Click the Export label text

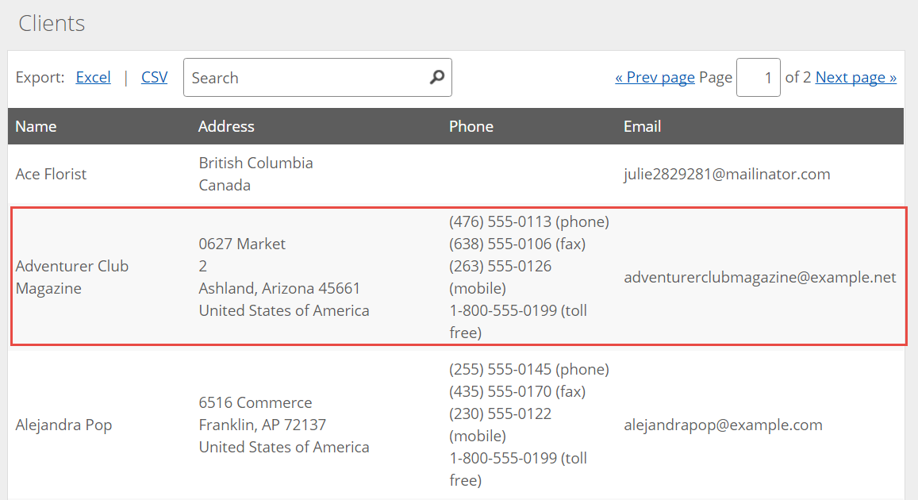click(x=38, y=77)
